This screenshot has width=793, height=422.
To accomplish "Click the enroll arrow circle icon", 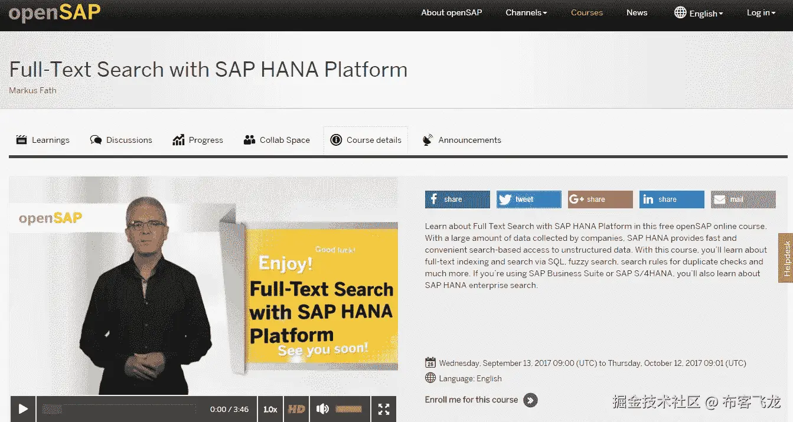I will tap(530, 400).
